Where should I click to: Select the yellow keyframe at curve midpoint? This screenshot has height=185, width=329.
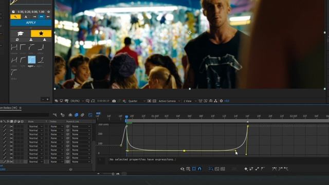click(184, 151)
